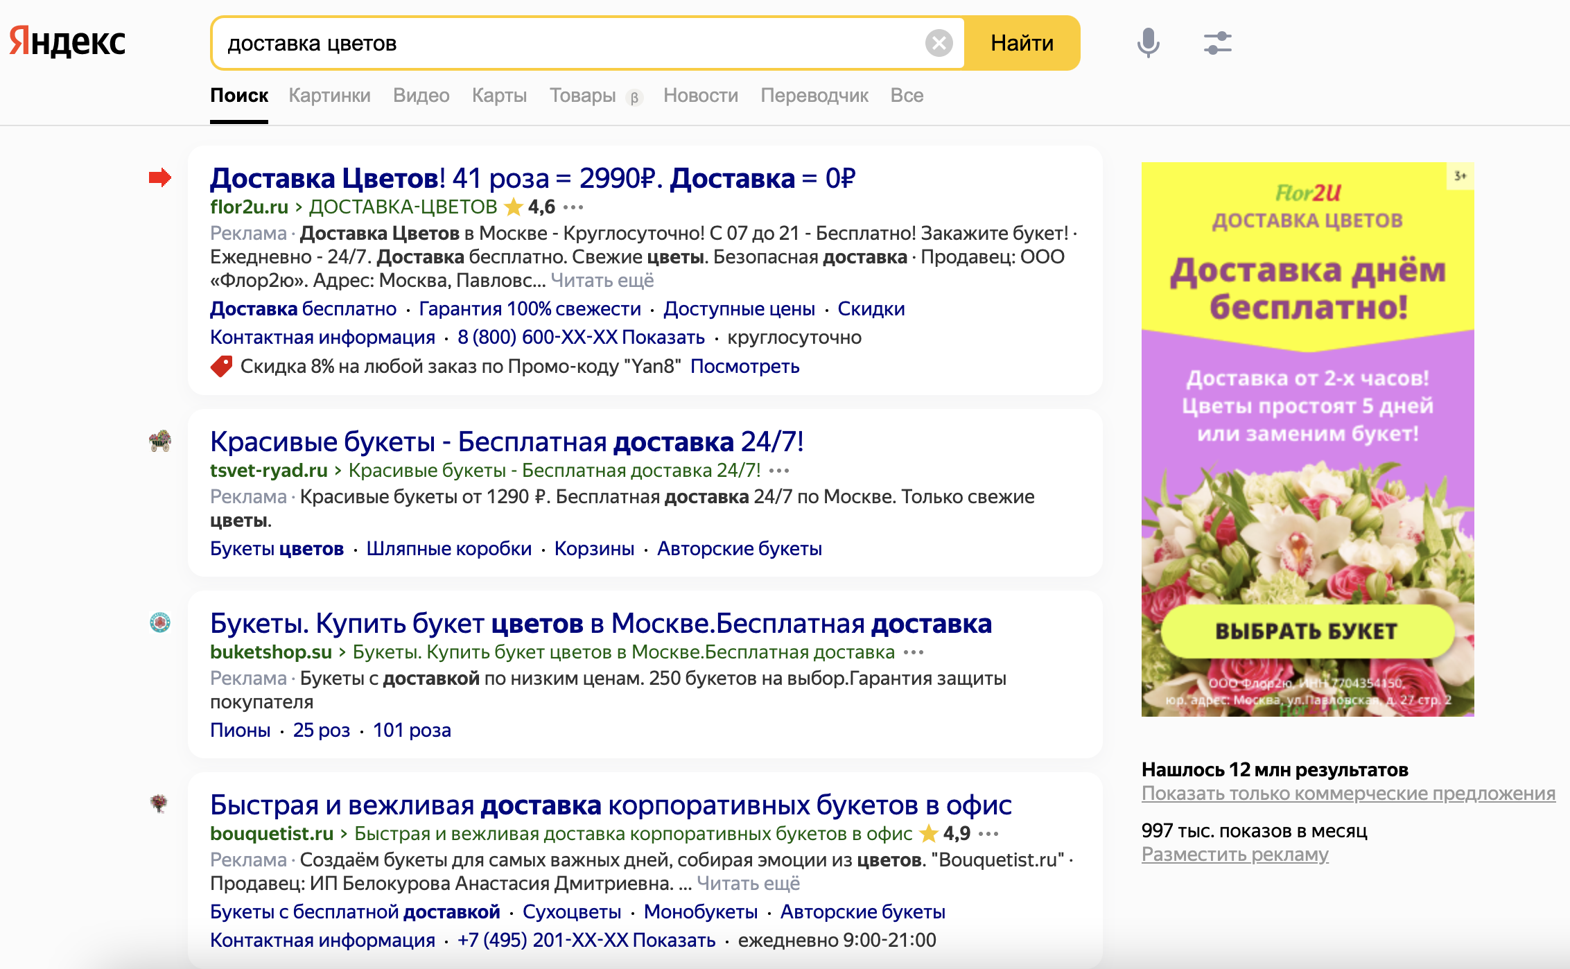Click the bouquetist.ru domain link
The width and height of the screenshot is (1570, 969).
click(271, 834)
